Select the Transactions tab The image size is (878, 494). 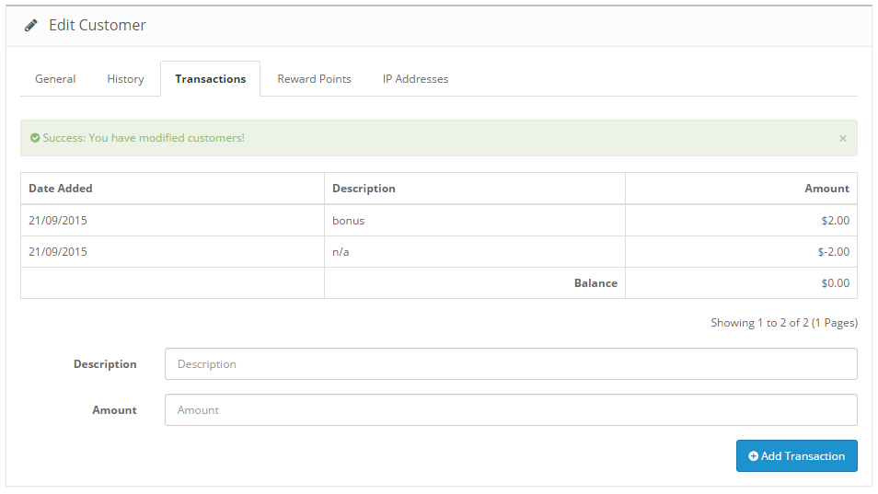(x=210, y=79)
